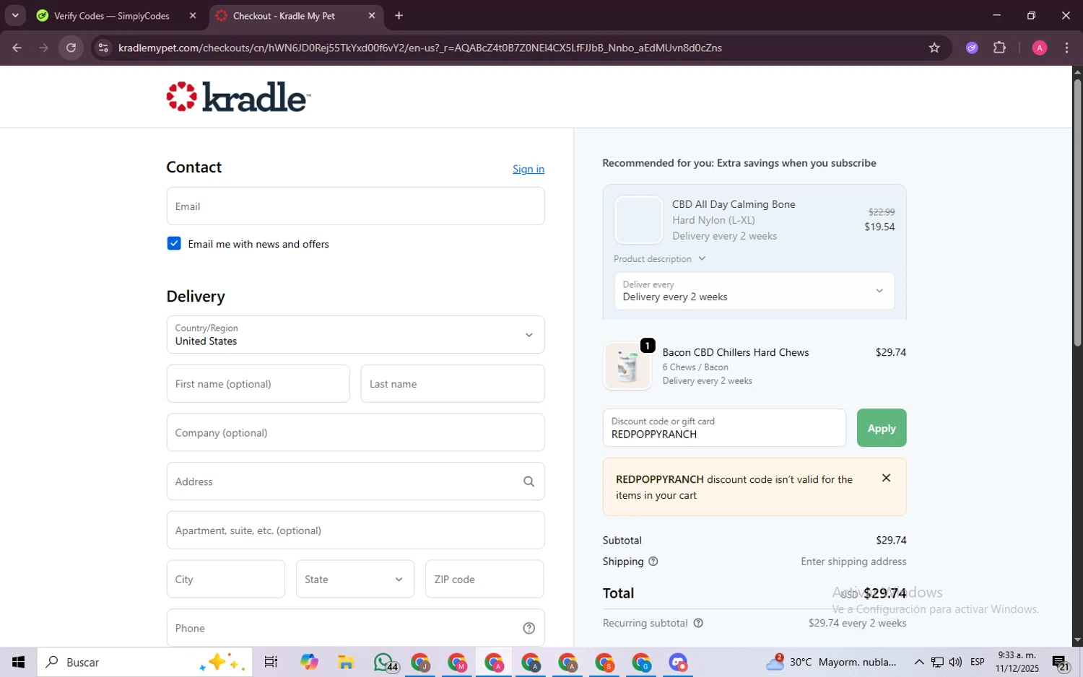
Task: Click the phone help question mark icon
Action: [x=529, y=628]
